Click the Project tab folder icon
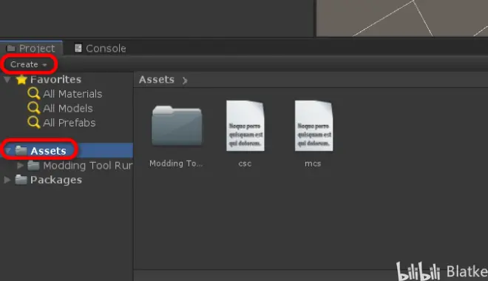The height and width of the screenshot is (281, 488). pos(11,48)
